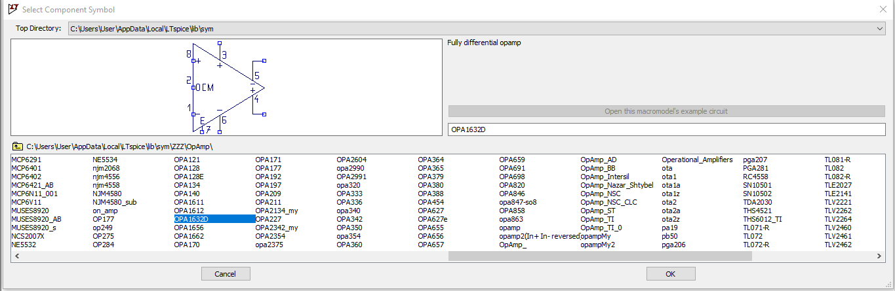The height and width of the screenshot is (291, 895).
Task: Click the left scroll arrow of the symbol list
Action: 16,256
